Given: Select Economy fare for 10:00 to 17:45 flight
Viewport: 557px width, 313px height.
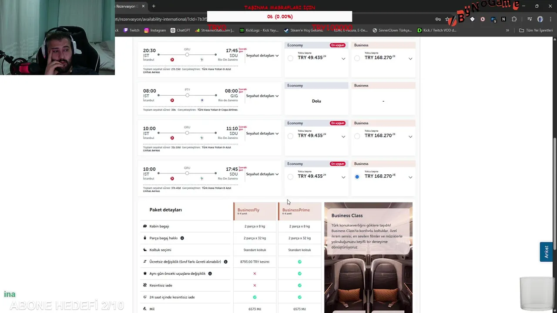Looking at the screenshot, I should click(290, 177).
